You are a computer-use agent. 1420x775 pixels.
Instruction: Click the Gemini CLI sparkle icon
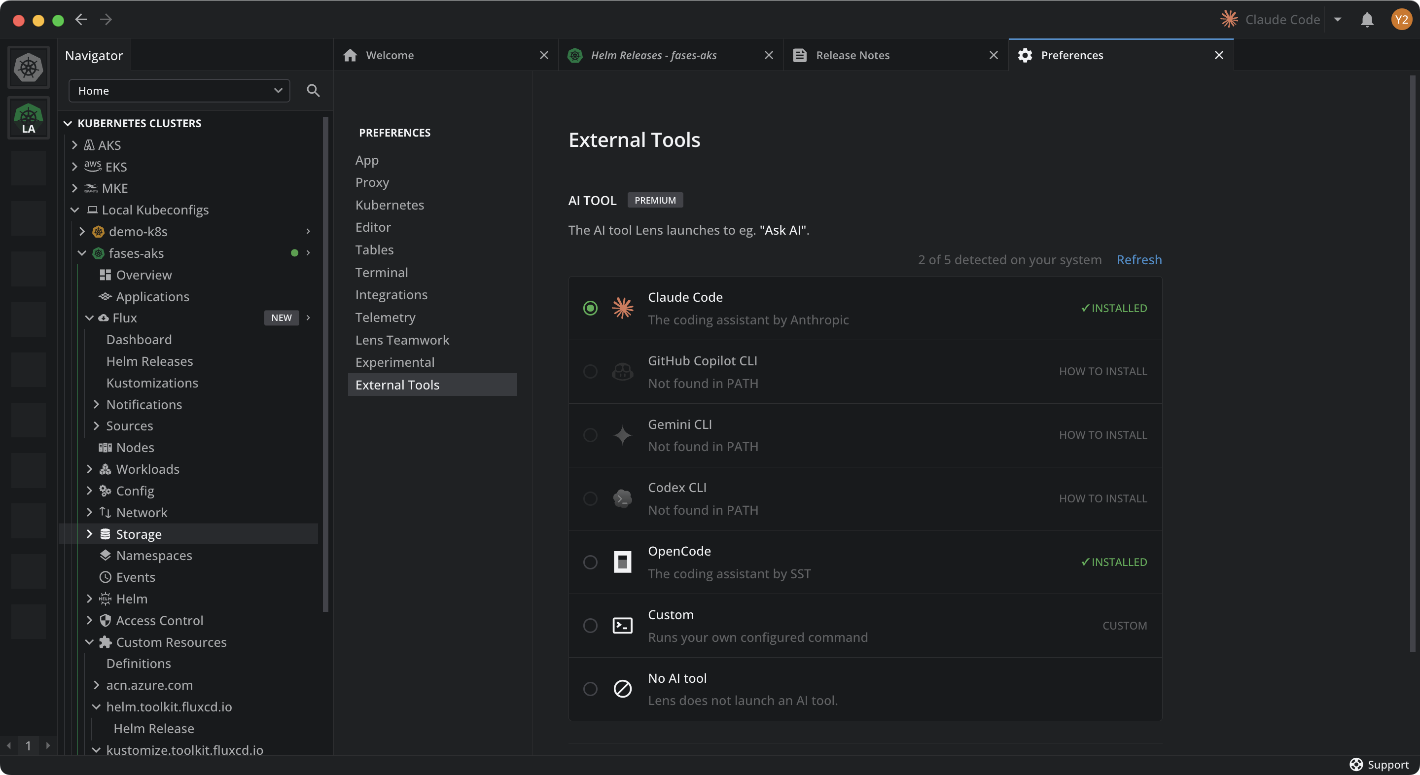(622, 435)
